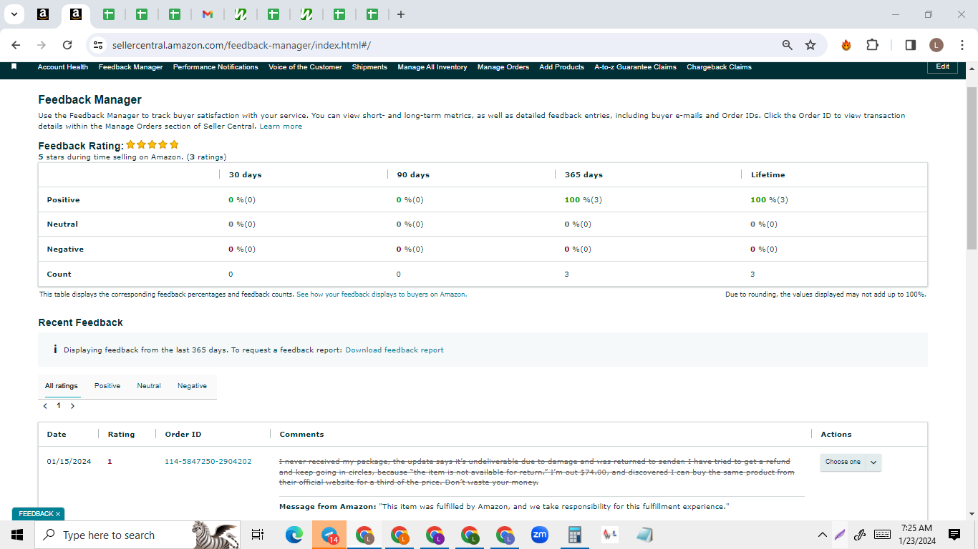
Task: Go to the previous feedback page arrow
Action: click(x=45, y=406)
